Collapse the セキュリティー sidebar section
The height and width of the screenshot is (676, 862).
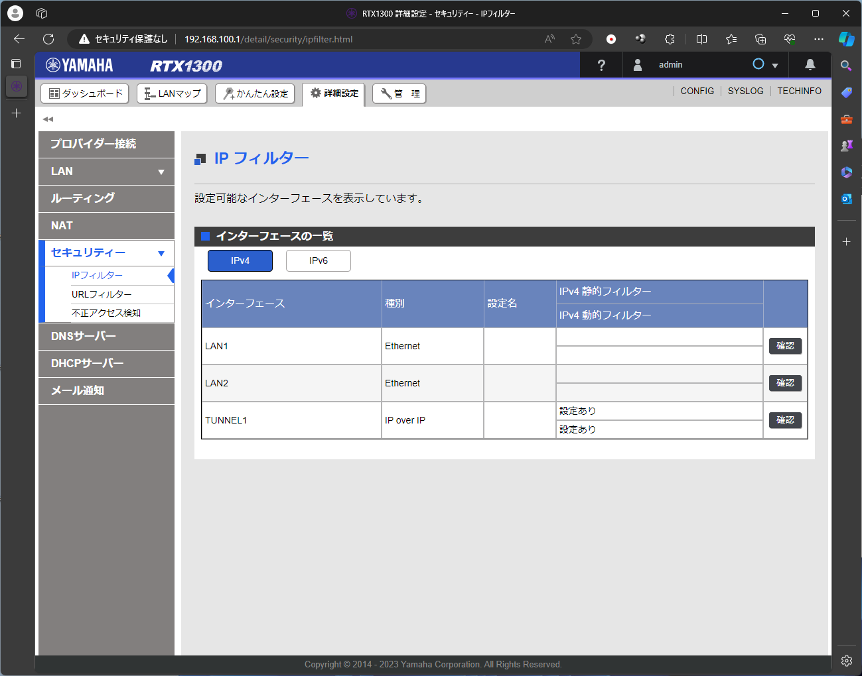[x=161, y=253]
